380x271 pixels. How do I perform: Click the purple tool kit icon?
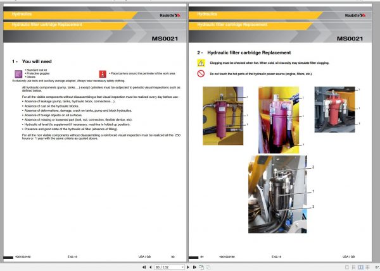[18, 74]
